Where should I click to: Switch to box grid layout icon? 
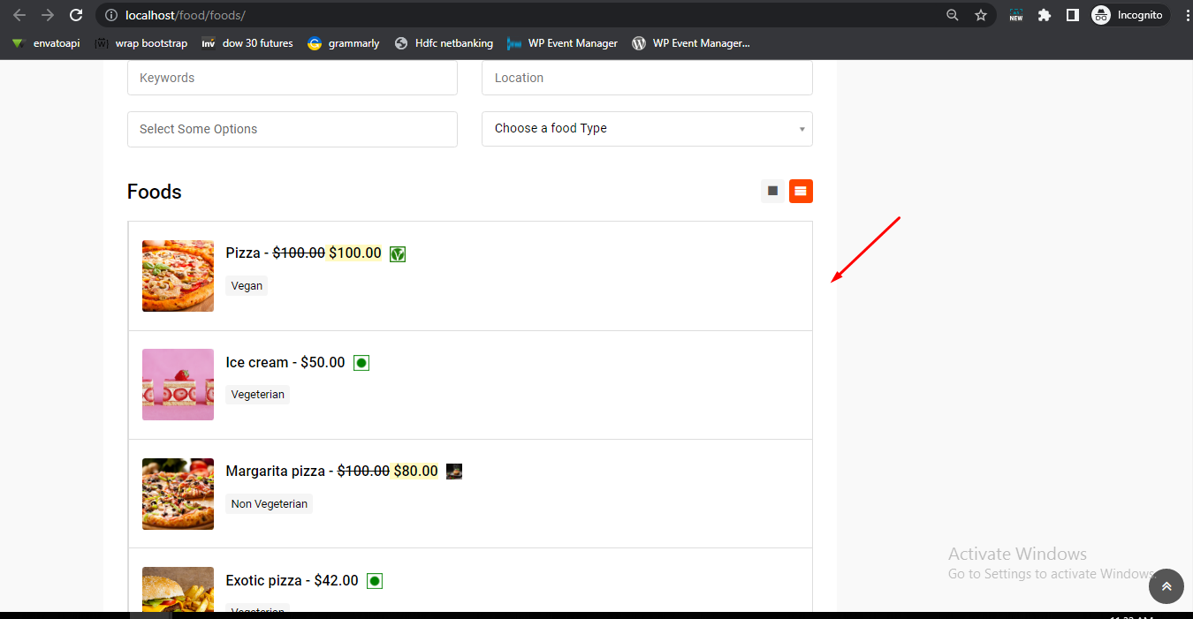[x=772, y=191]
